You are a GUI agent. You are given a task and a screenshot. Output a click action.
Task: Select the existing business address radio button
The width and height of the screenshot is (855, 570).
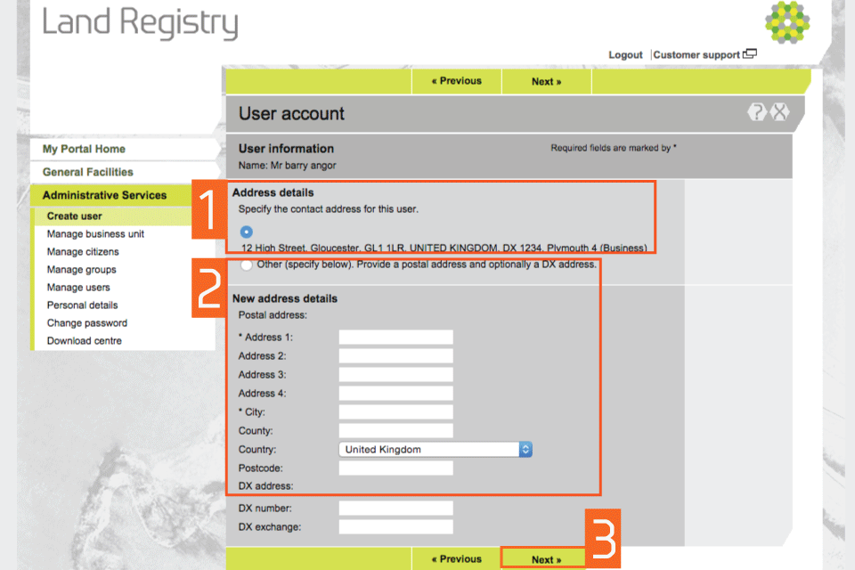click(247, 232)
